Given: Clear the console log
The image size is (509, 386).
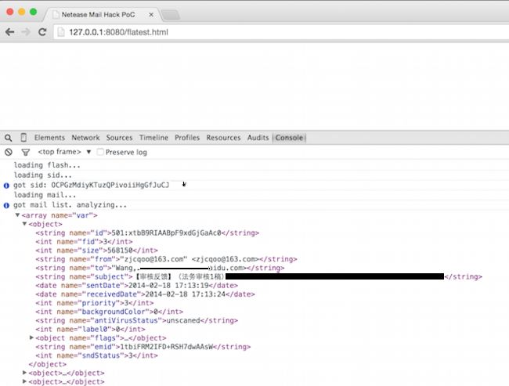Looking at the screenshot, I should [9, 152].
